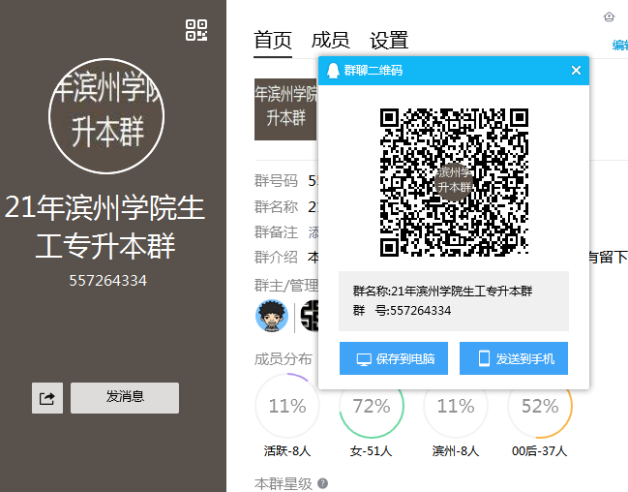Click the share group icon button

[x=47, y=397]
